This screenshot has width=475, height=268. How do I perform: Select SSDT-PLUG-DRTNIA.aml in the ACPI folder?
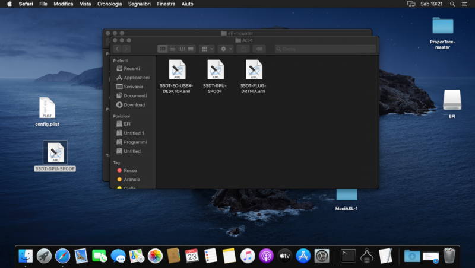pyautogui.click(x=254, y=71)
